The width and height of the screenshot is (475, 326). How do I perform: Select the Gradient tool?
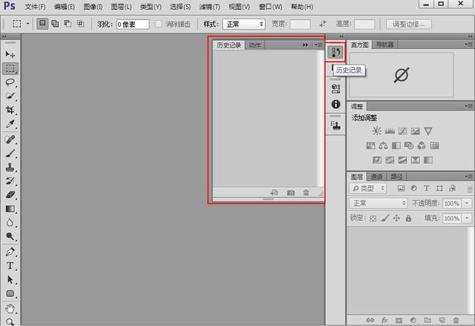click(x=10, y=209)
